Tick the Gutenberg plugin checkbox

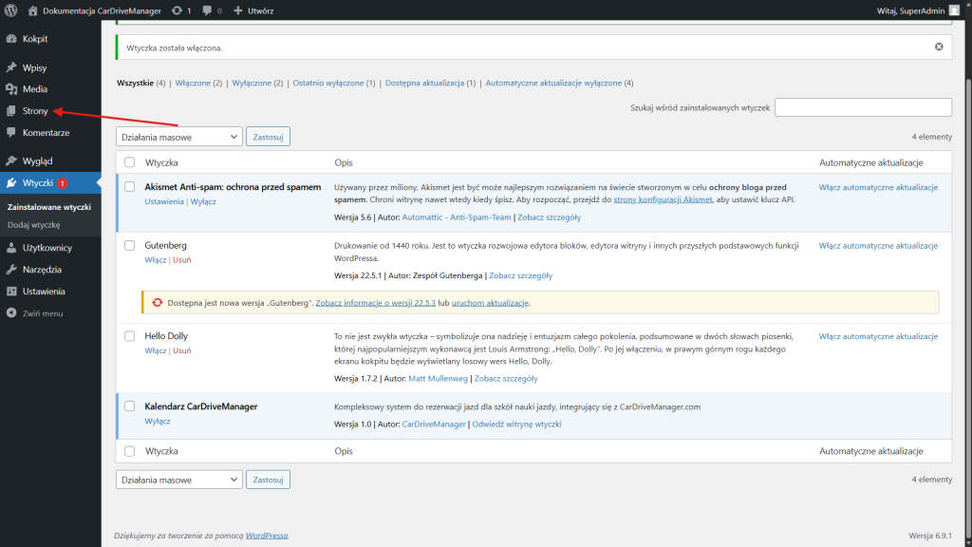(x=129, y=246)
